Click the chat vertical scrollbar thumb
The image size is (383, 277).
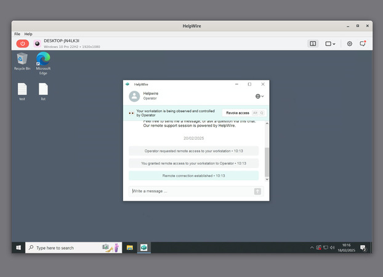click(267, 162)
